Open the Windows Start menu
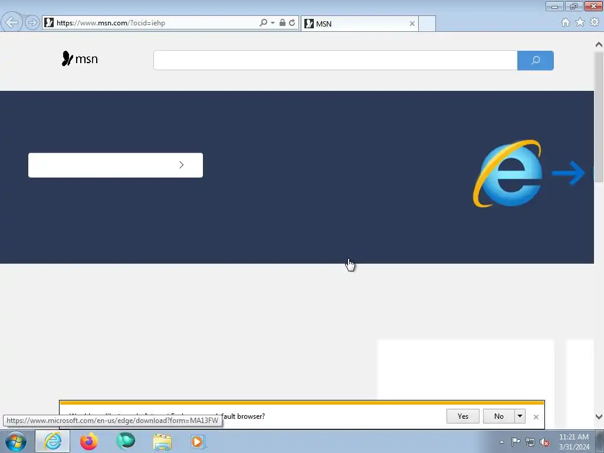This screenshot has height=453, width=604. [16, 441]
